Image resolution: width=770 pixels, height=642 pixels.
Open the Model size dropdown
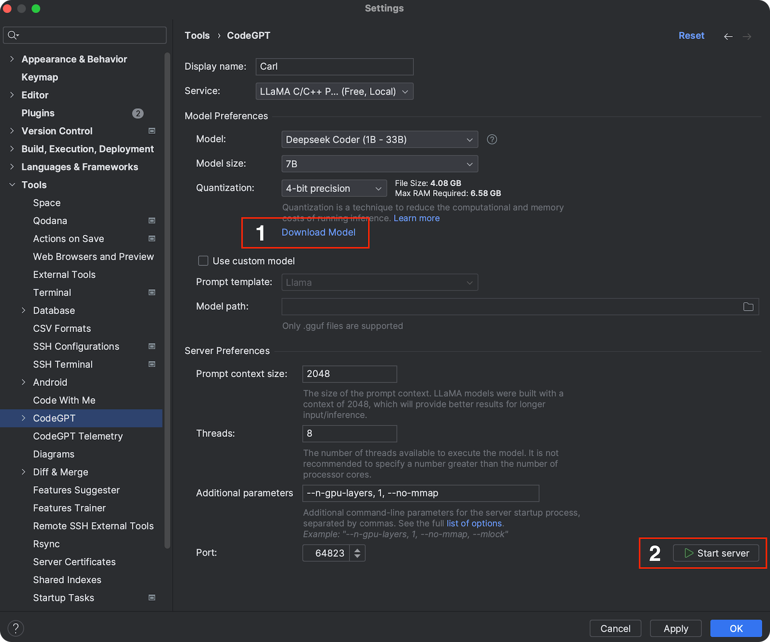(379, 164)
